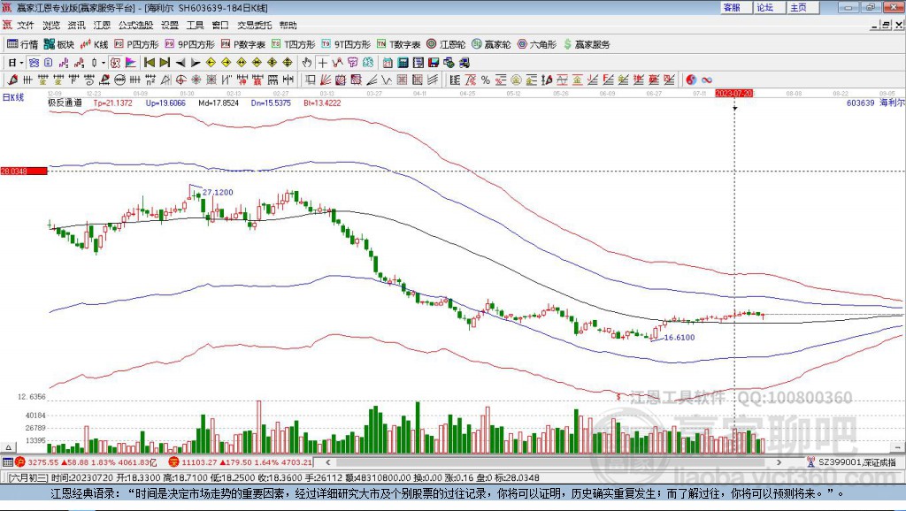The height and width of the screenshot is (511, 906).
Task: Click Shanghai index 3275.55 status entry
Action: pyautogui.click(x=86, y=461)
